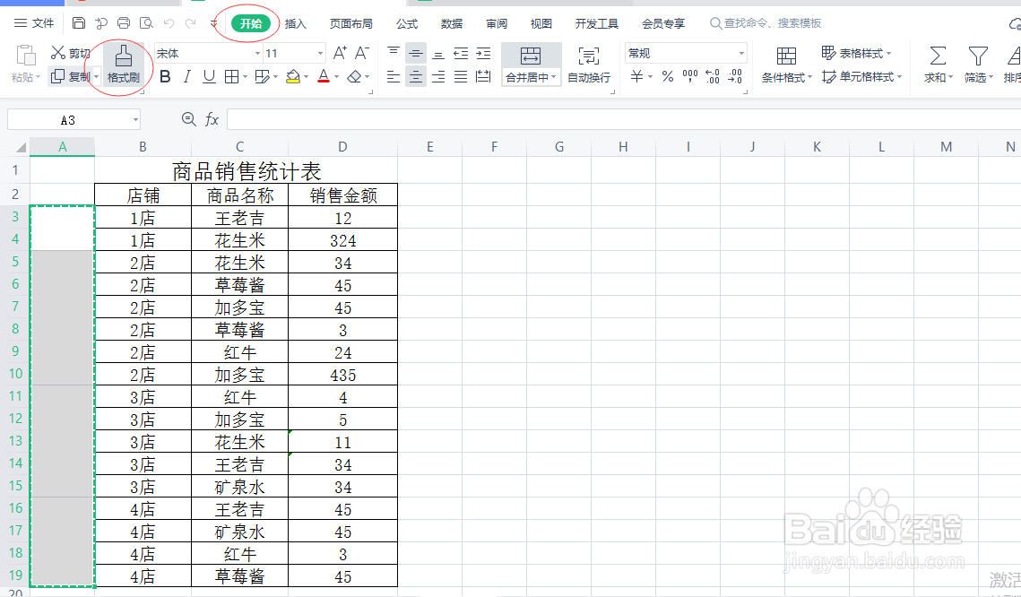This screenshot has height=597, width=1021.
Task: Click the Merge and Center (合并居中) icon
Action: click(x=531, y=56)
